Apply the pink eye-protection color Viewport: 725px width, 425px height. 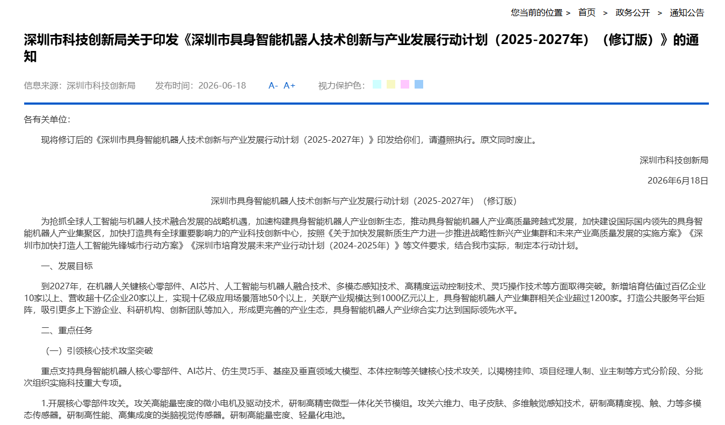pos(405,84)
